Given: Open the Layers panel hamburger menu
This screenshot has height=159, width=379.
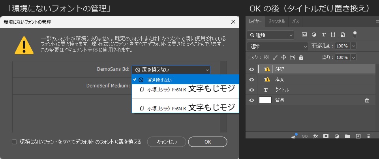Looking at the screenshot, I should [x=377, y=21].
